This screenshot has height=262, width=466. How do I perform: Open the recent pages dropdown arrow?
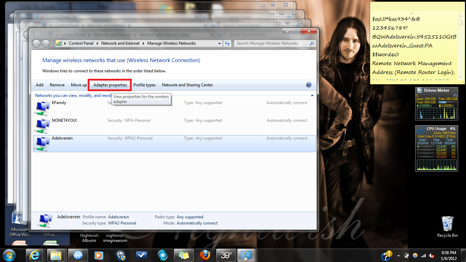(52, 44)
